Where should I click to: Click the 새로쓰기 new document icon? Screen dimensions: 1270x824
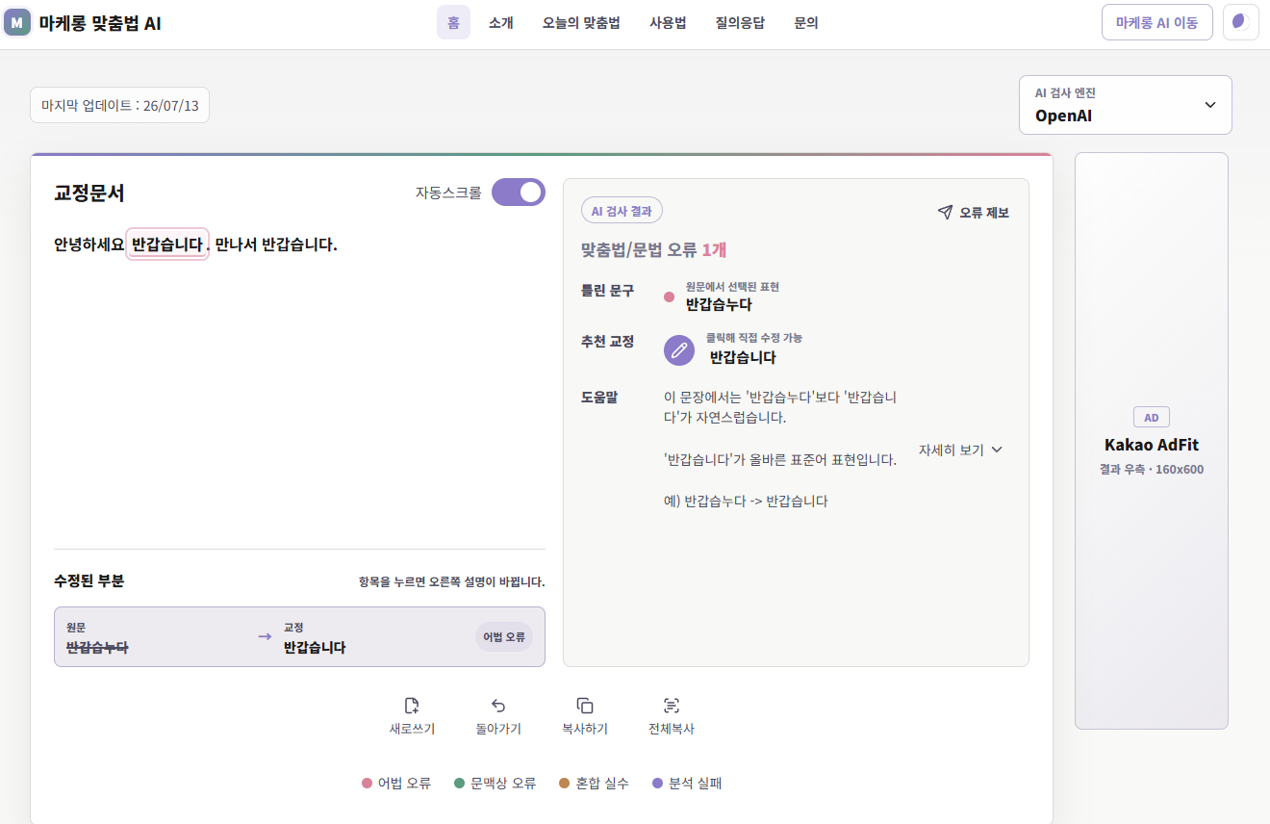click(412, 706)
